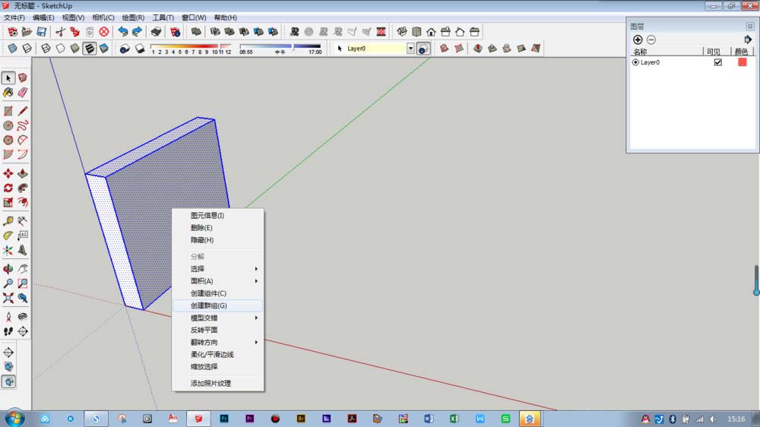Image resolution: width=760 pixels, height=427 pixels.
Task: Toggle Shaded With Textures style
Action: point(89,49)
